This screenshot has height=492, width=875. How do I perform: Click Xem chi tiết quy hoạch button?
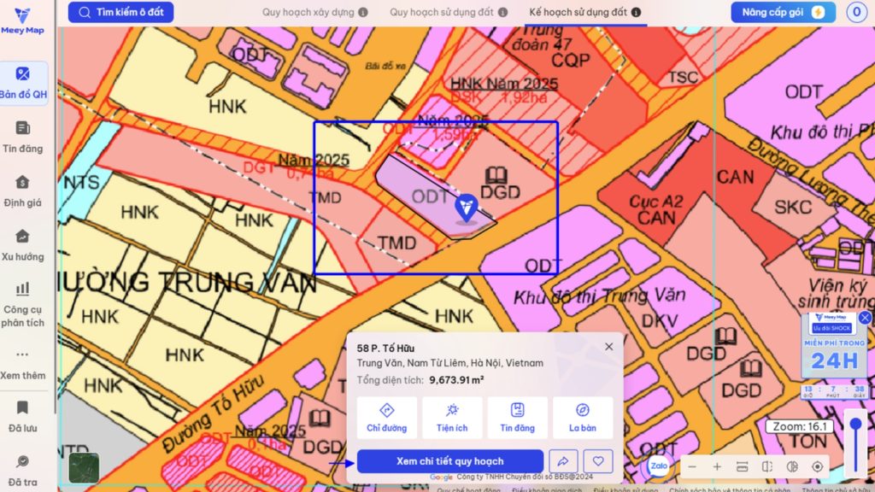click(x=449, y=461)
